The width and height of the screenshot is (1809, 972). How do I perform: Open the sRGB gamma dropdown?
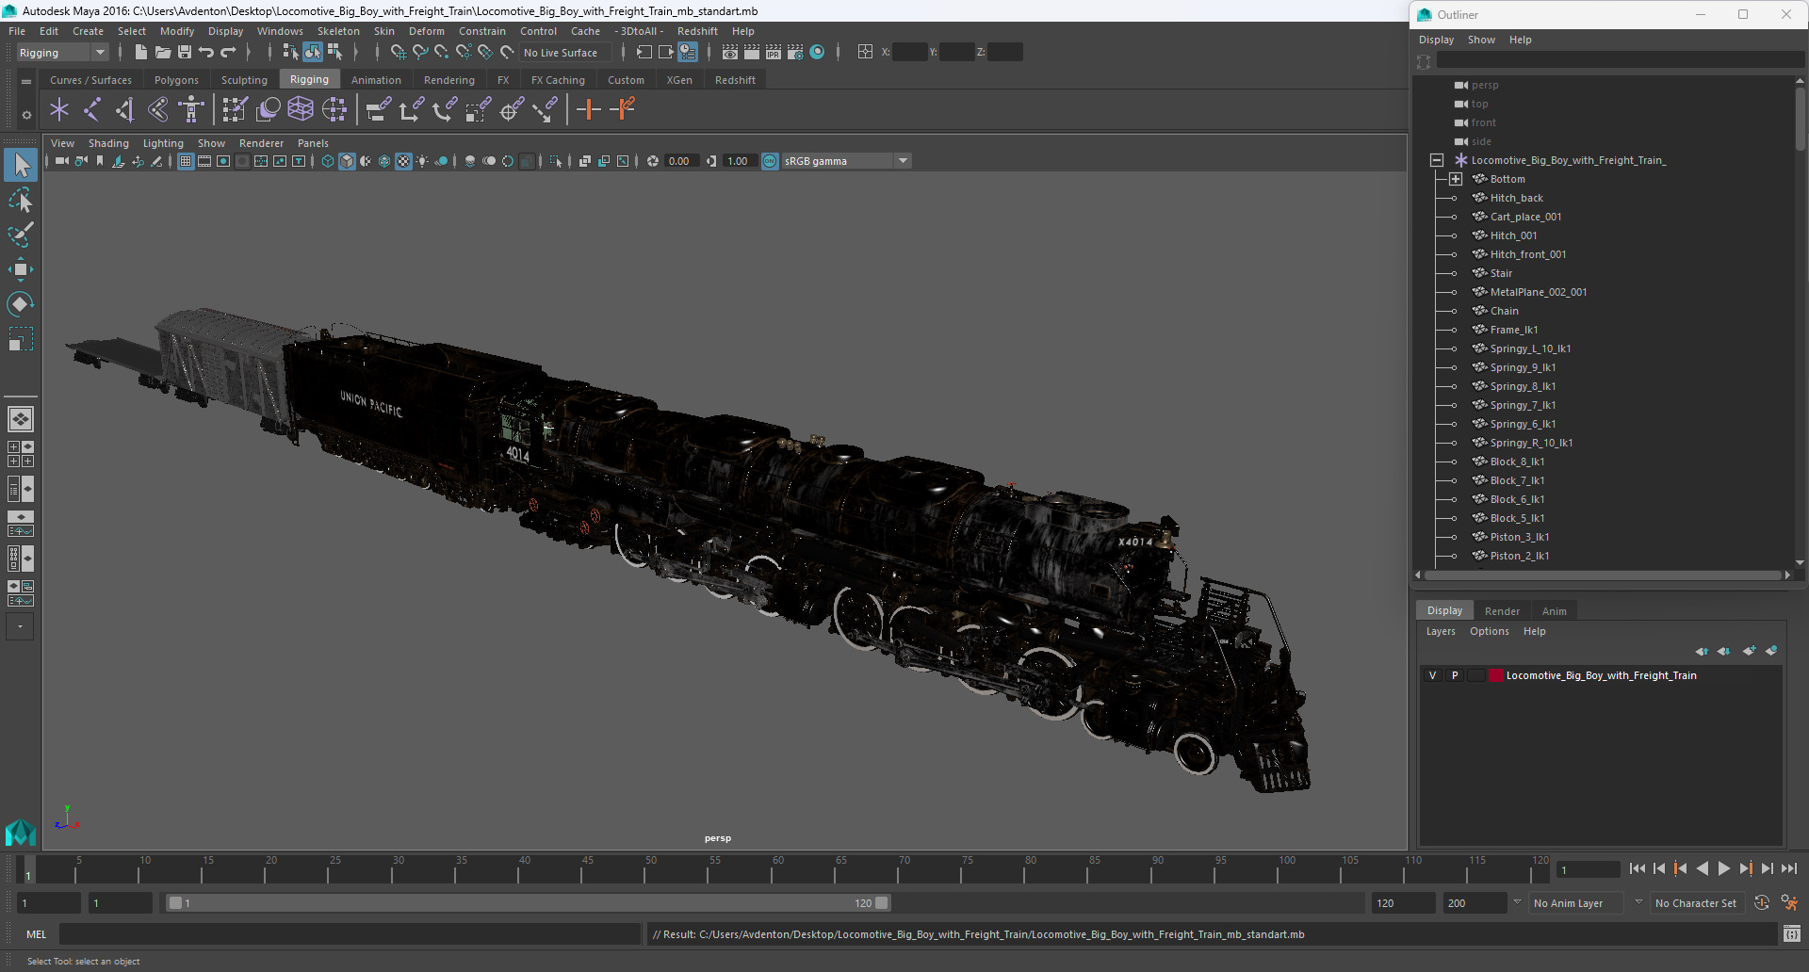pyautogui.click(x=846, y=162)
